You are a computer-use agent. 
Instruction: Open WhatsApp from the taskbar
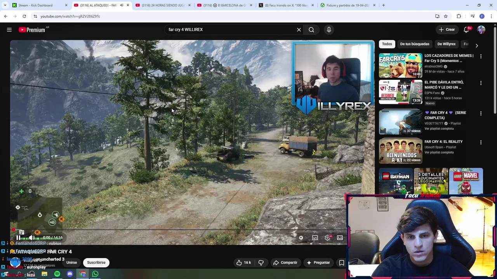pyautogui.click(x=95, y=274)
